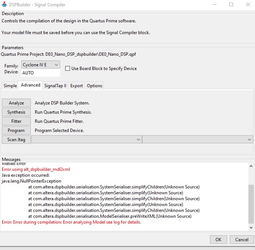Click the Fitter button

click(16, 121)
